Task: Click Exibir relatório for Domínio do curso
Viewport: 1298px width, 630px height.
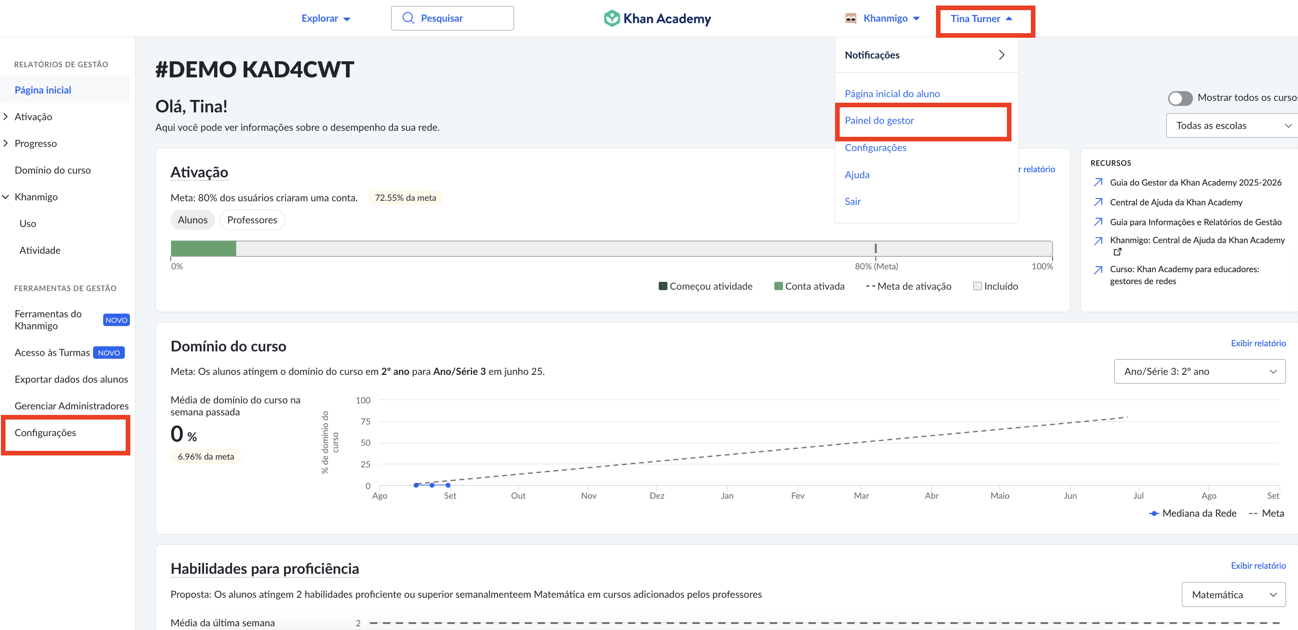Action: tap(1257, 343)
